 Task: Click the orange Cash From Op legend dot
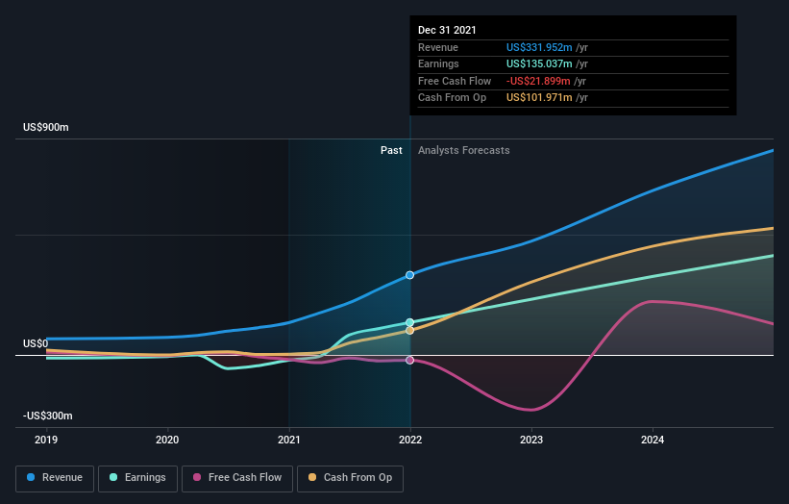pyautogui.click(x=312, y=477)
